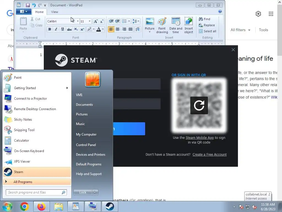Apply the font color swatch

point(99,29)
